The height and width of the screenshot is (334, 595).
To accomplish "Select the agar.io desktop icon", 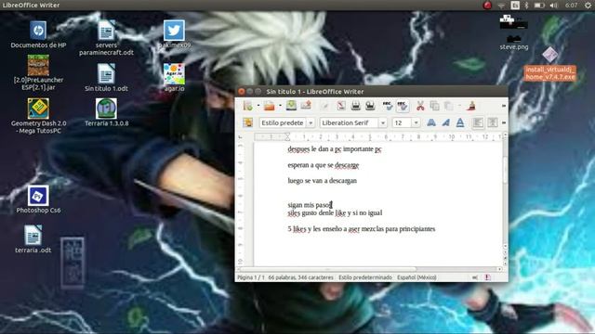I will (x=174, y=78).
